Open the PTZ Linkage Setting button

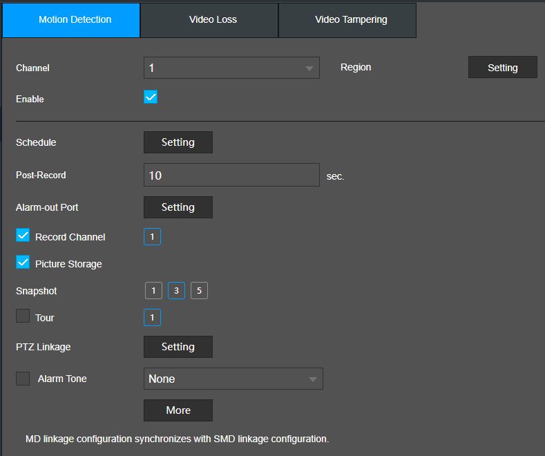click(178, 347)
